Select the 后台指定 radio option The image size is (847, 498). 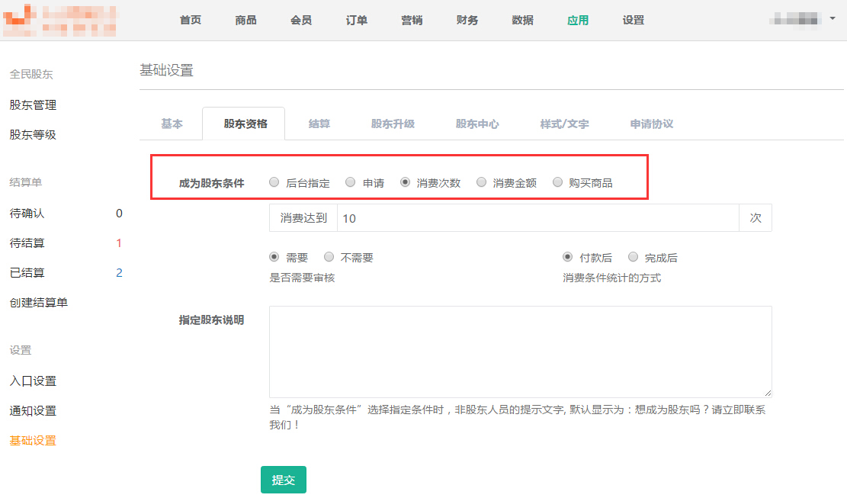pyautogui.click(x=274, y=182)
